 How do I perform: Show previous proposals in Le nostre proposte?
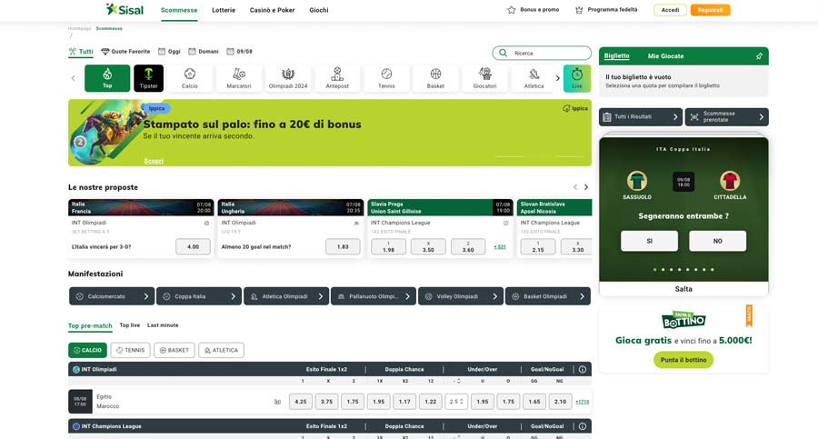point(575,187)
